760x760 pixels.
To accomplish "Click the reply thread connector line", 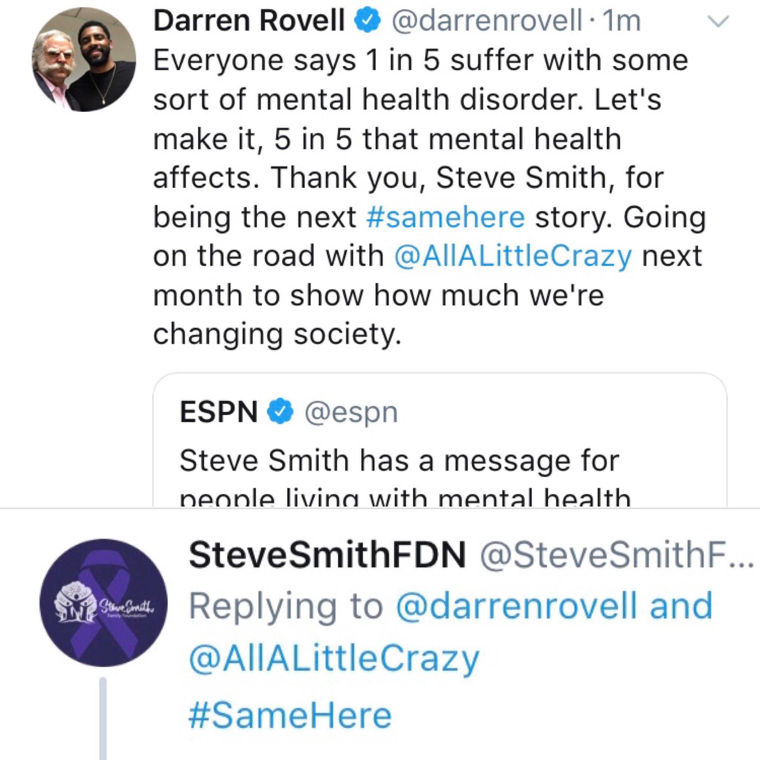I will coord(103,718).
